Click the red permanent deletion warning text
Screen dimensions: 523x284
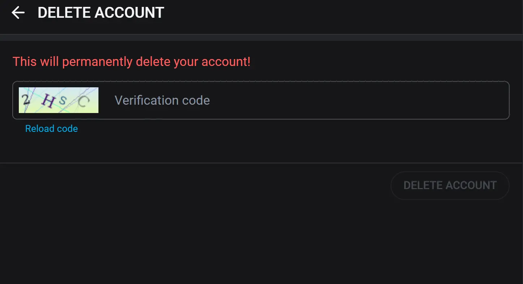coord(131,62)
